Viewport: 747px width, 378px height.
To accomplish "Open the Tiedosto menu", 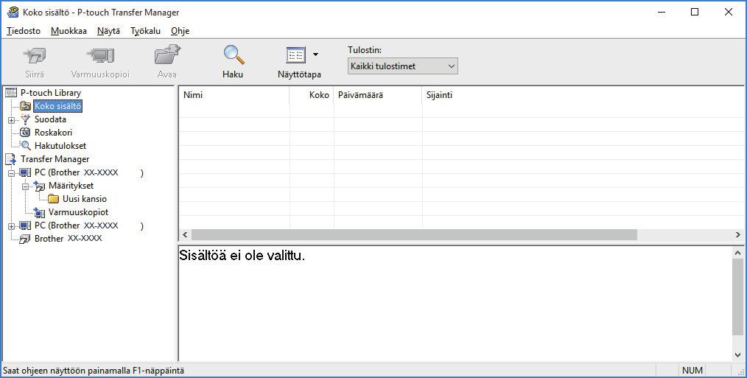I will tap(24, 31).
